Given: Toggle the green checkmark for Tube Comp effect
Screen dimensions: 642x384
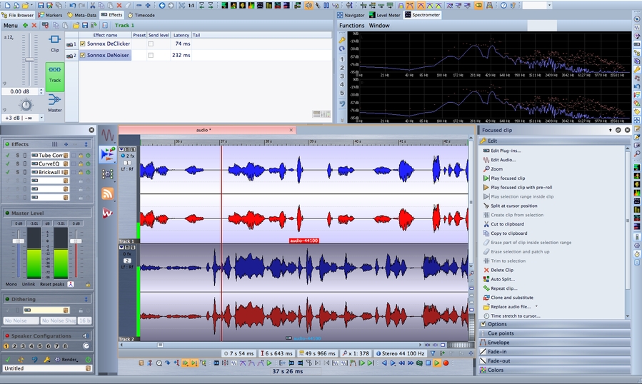Looking at the screenshot, I should tap(7, 155).
